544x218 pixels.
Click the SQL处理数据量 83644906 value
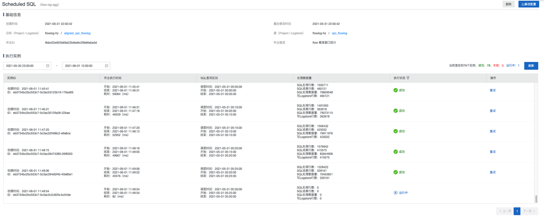pos(315,154)
